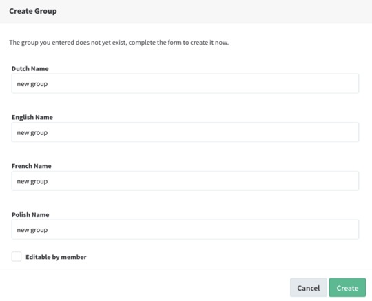The image size is (372, 301).
Task: Click the 'French Name' field label
Action: tap(32, 166)
